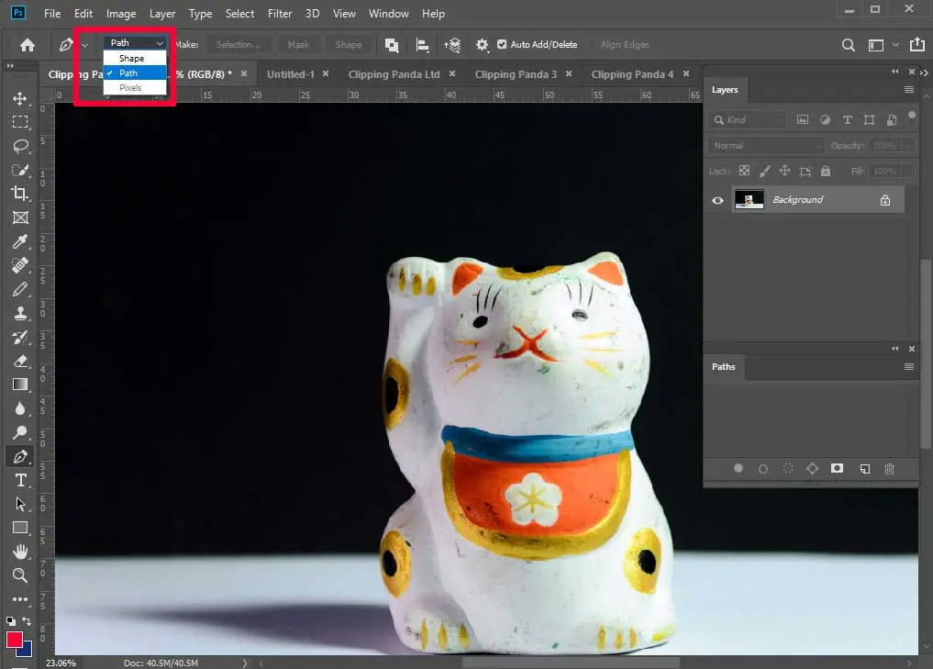Select the Eraser tool

tap(20, 361)
